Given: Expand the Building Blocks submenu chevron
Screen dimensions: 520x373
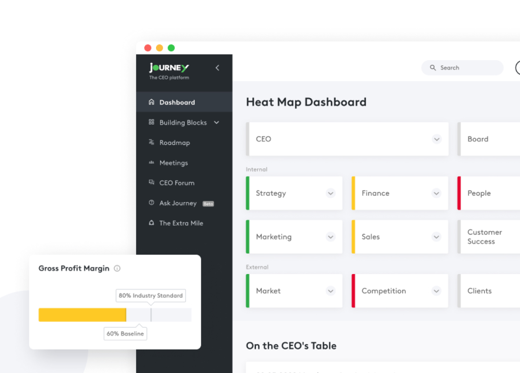Looking at the screenshot, I should click(216, 123).
